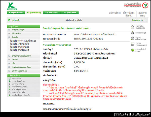
Task: Switch to K-Cyber Trade tab
Action: point(70,13)
